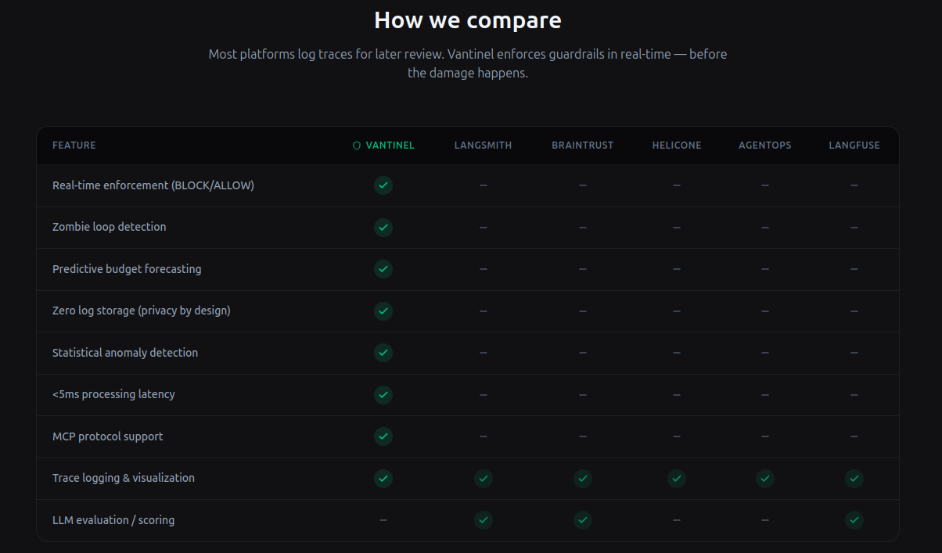The image size is (942, 553).
Task: Click Vantinel dash in LLM evaluation row
Action: click(383, 520)
